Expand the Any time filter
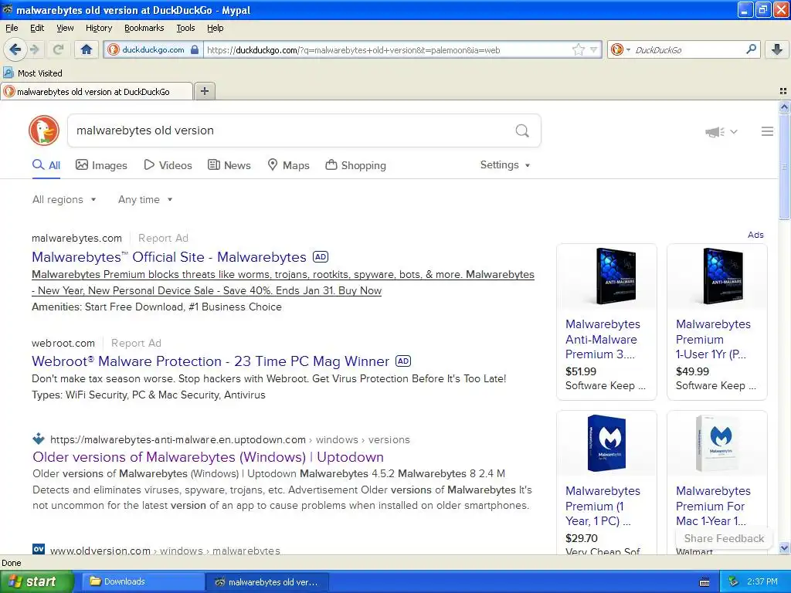The width and height of the screenshot is (791, 593). [x=145, y=199]
